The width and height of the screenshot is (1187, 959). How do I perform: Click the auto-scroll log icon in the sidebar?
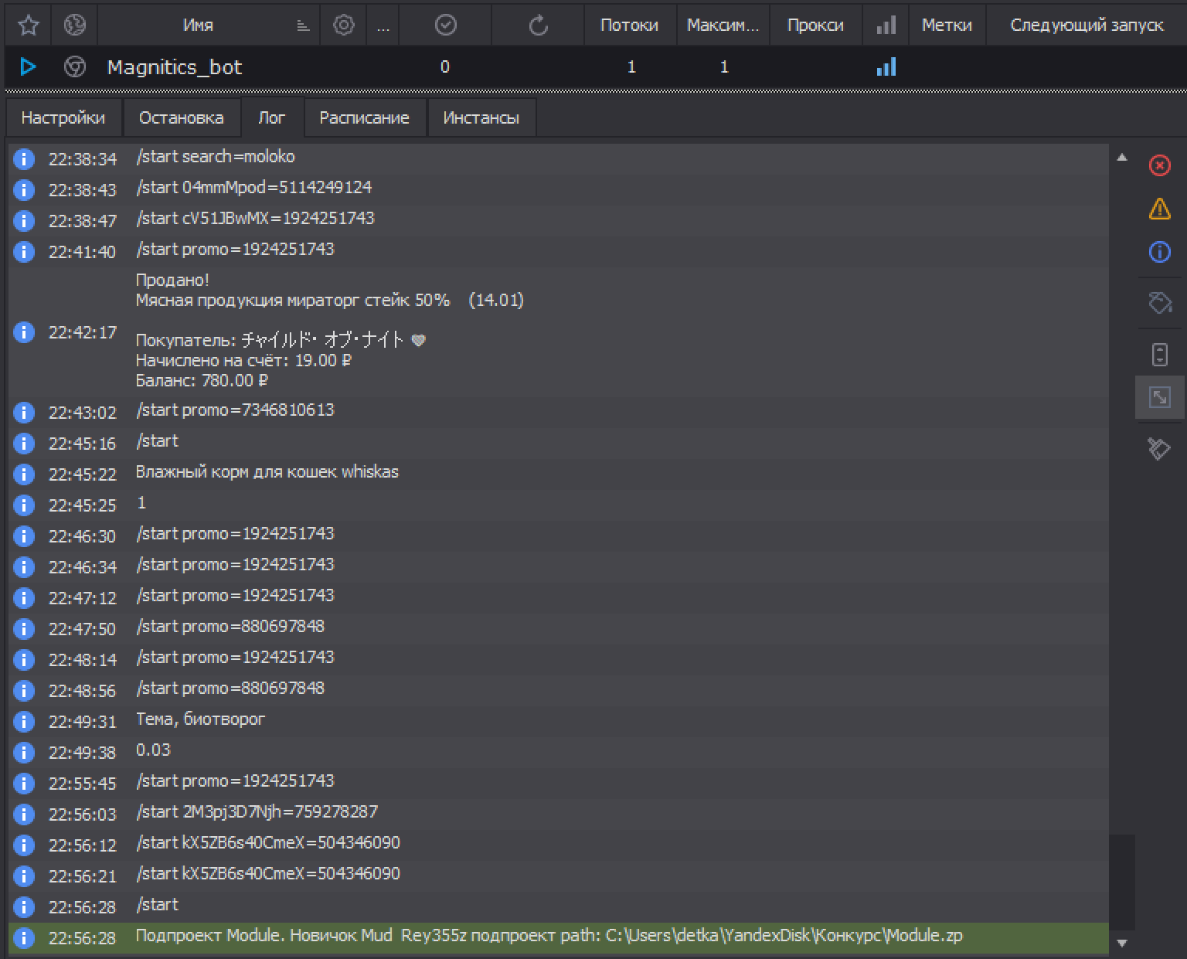[x=1159, y=355]
